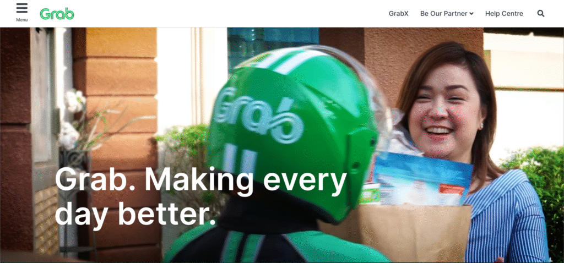Open the Help Centre link
Screen dimensions: 564x263
click(504, 14)
